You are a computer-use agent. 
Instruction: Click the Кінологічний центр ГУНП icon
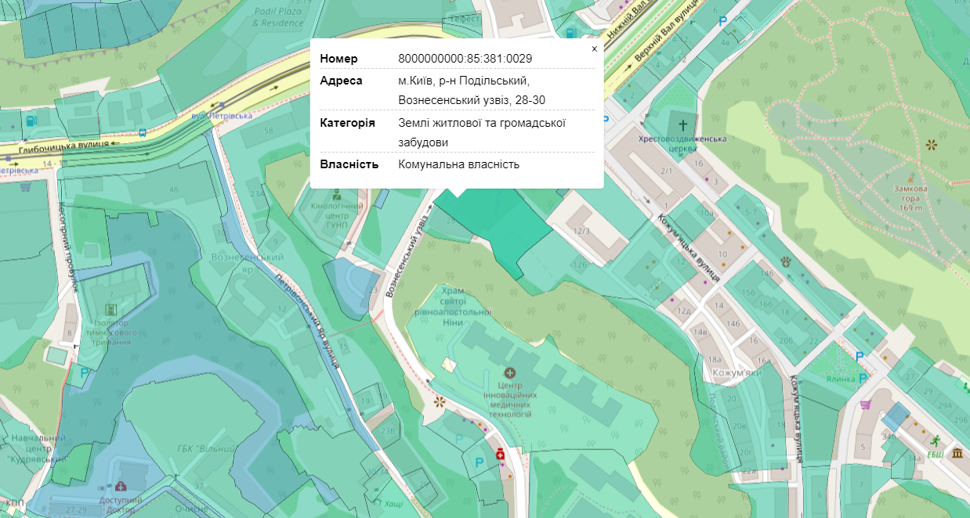point(337,193)
